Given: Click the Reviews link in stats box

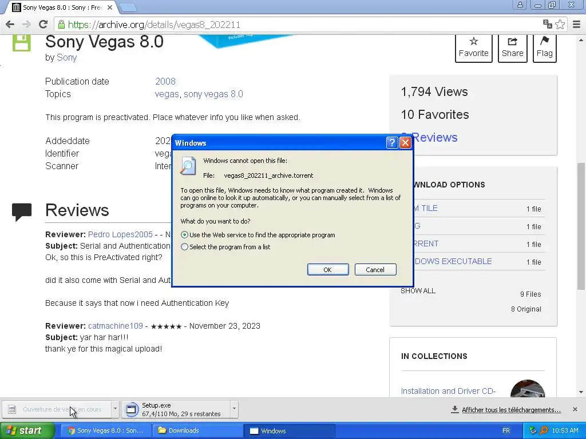Looking at the screenshot, I should [434, 137].
